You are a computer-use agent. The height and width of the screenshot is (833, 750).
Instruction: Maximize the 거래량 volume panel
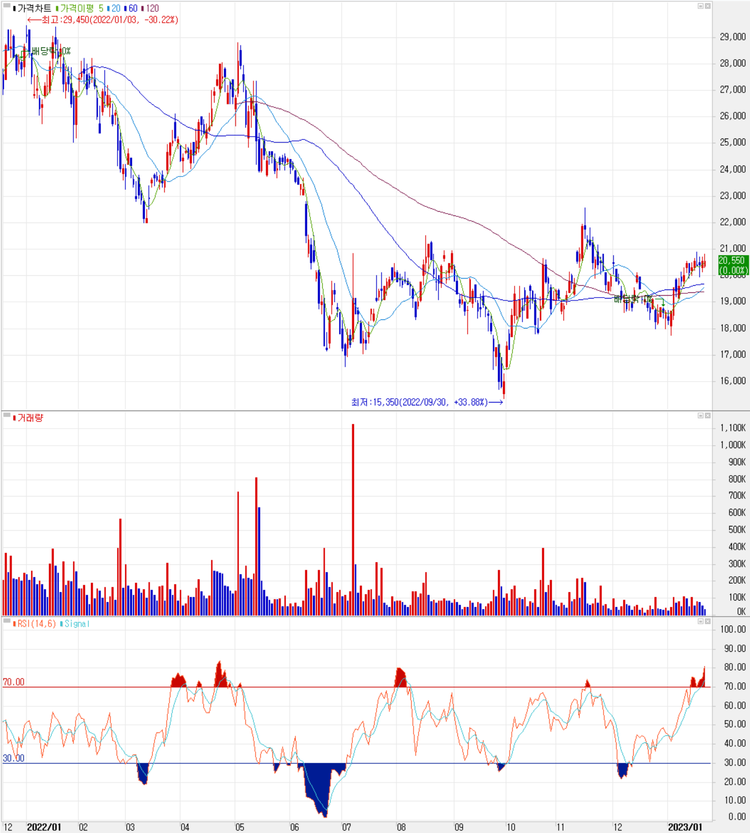click(700, 415)
